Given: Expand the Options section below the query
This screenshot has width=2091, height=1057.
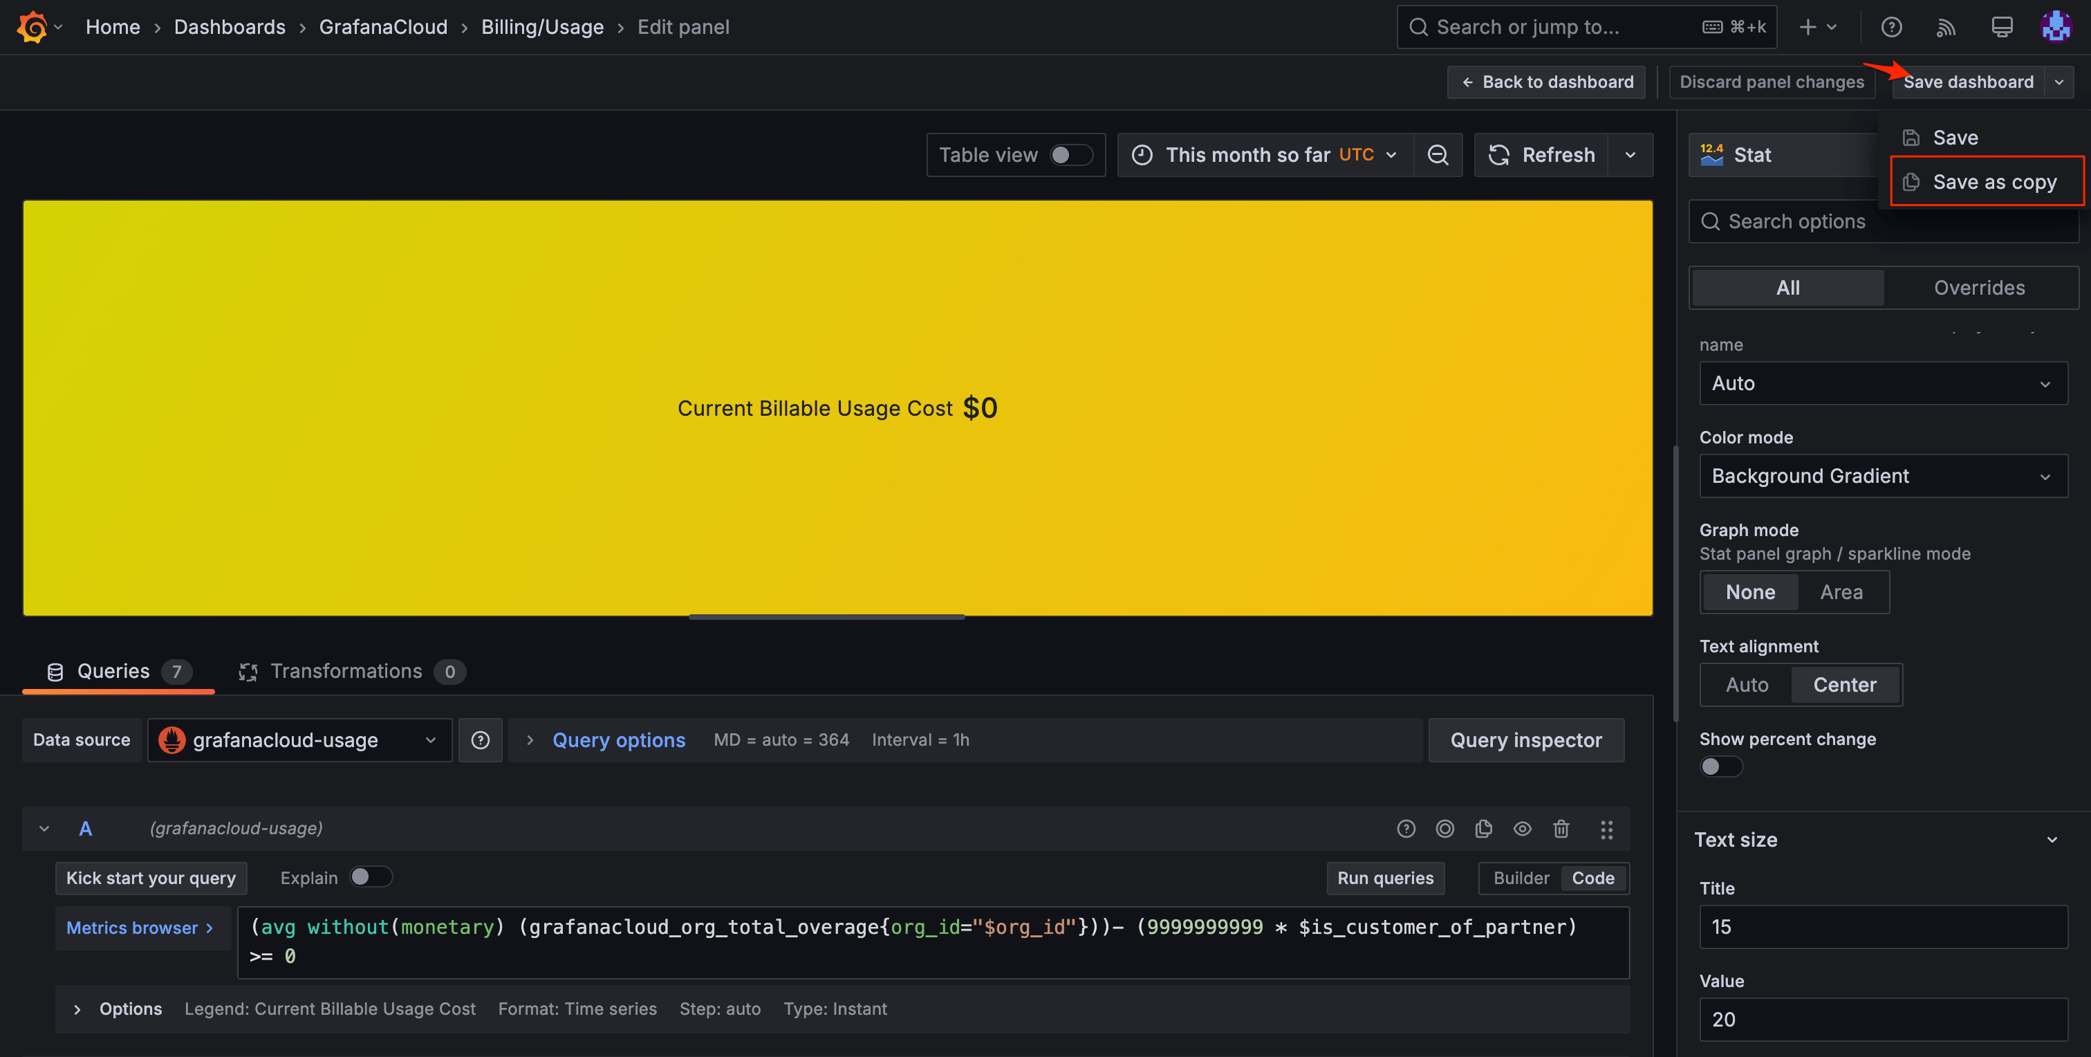Looking at the screenshot, I should (116, 1009).
